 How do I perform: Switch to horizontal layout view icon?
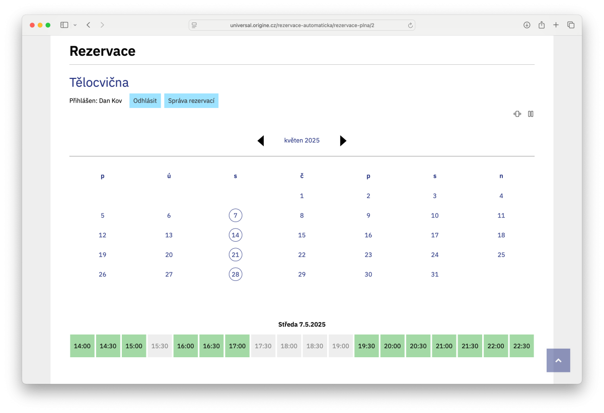[x=517, y=114]
